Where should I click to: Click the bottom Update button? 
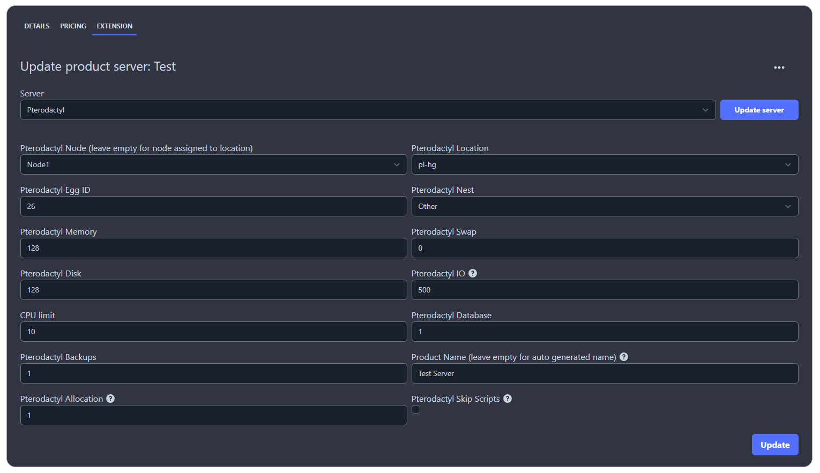coord(775,445)
